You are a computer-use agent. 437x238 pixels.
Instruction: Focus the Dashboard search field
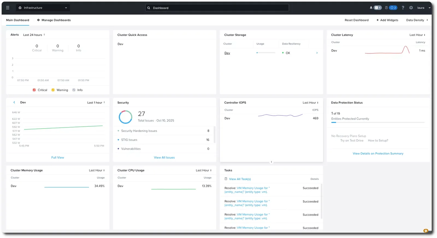click(x=217, y=8)
